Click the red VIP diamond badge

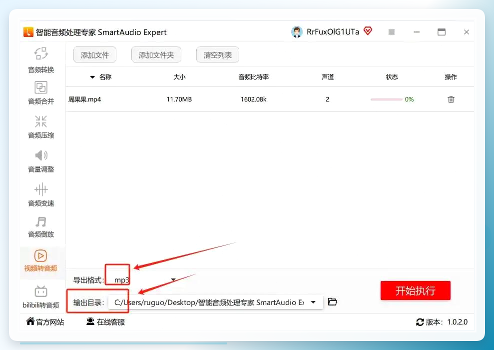pos(368,31)
